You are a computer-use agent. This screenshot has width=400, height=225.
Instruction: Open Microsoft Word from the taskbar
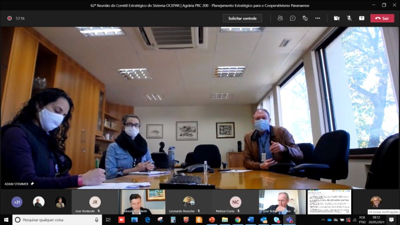[x=250, y=220]
